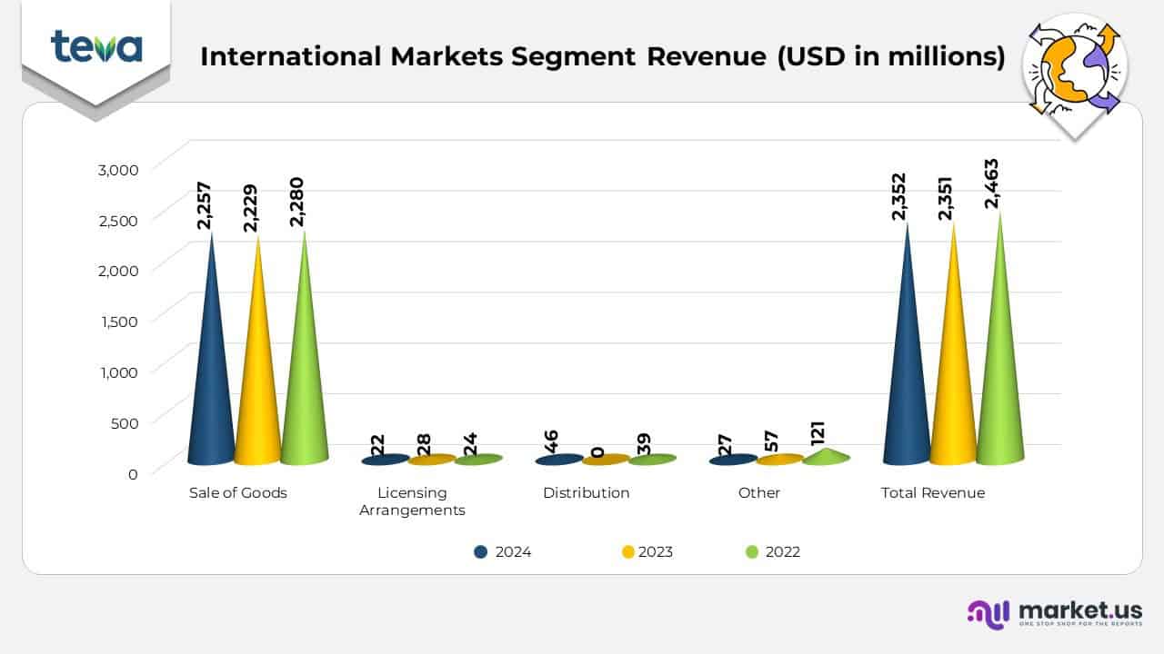
Task: Click the 3,000 y-axis value
Action: tap(116, 169)
